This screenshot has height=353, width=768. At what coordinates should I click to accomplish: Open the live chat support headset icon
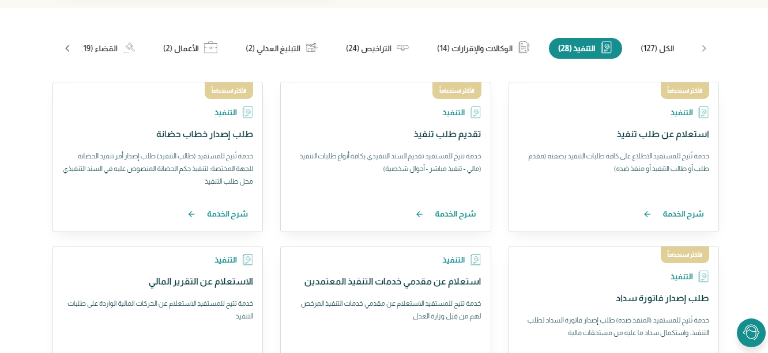pyautogui.click(x=751, y=333)
